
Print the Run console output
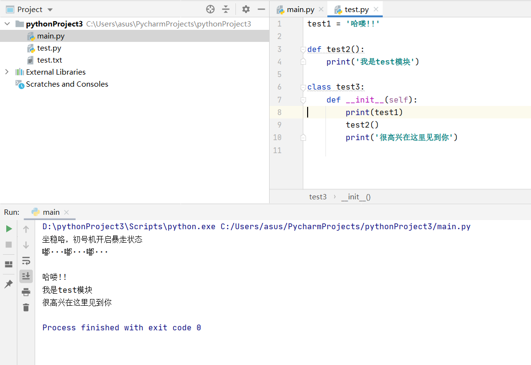[x=26, y=292]
